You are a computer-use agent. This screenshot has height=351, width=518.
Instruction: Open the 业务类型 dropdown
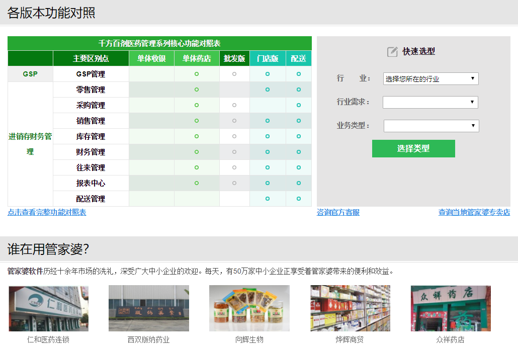[x=431, y=126]
